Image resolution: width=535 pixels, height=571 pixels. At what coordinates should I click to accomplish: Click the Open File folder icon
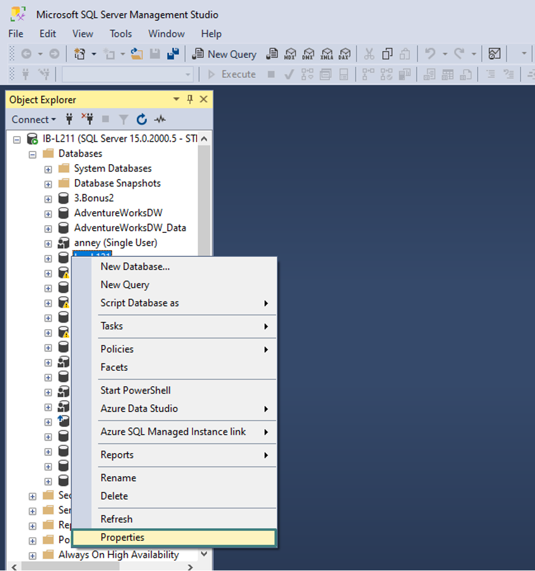tap(137, 54)
